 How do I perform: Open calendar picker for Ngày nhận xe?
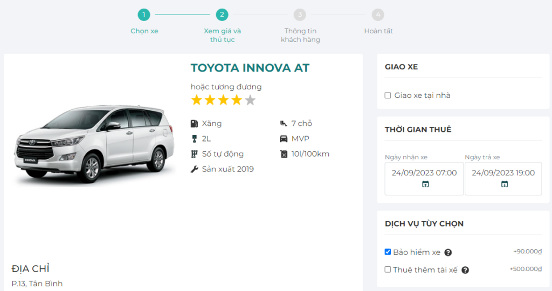425,184
